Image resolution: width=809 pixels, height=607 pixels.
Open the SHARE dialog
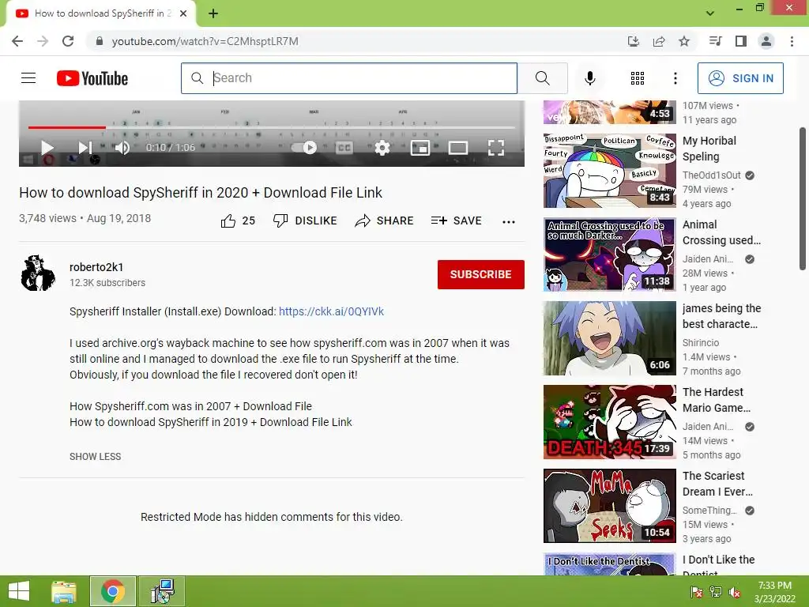tap(385, 221)
